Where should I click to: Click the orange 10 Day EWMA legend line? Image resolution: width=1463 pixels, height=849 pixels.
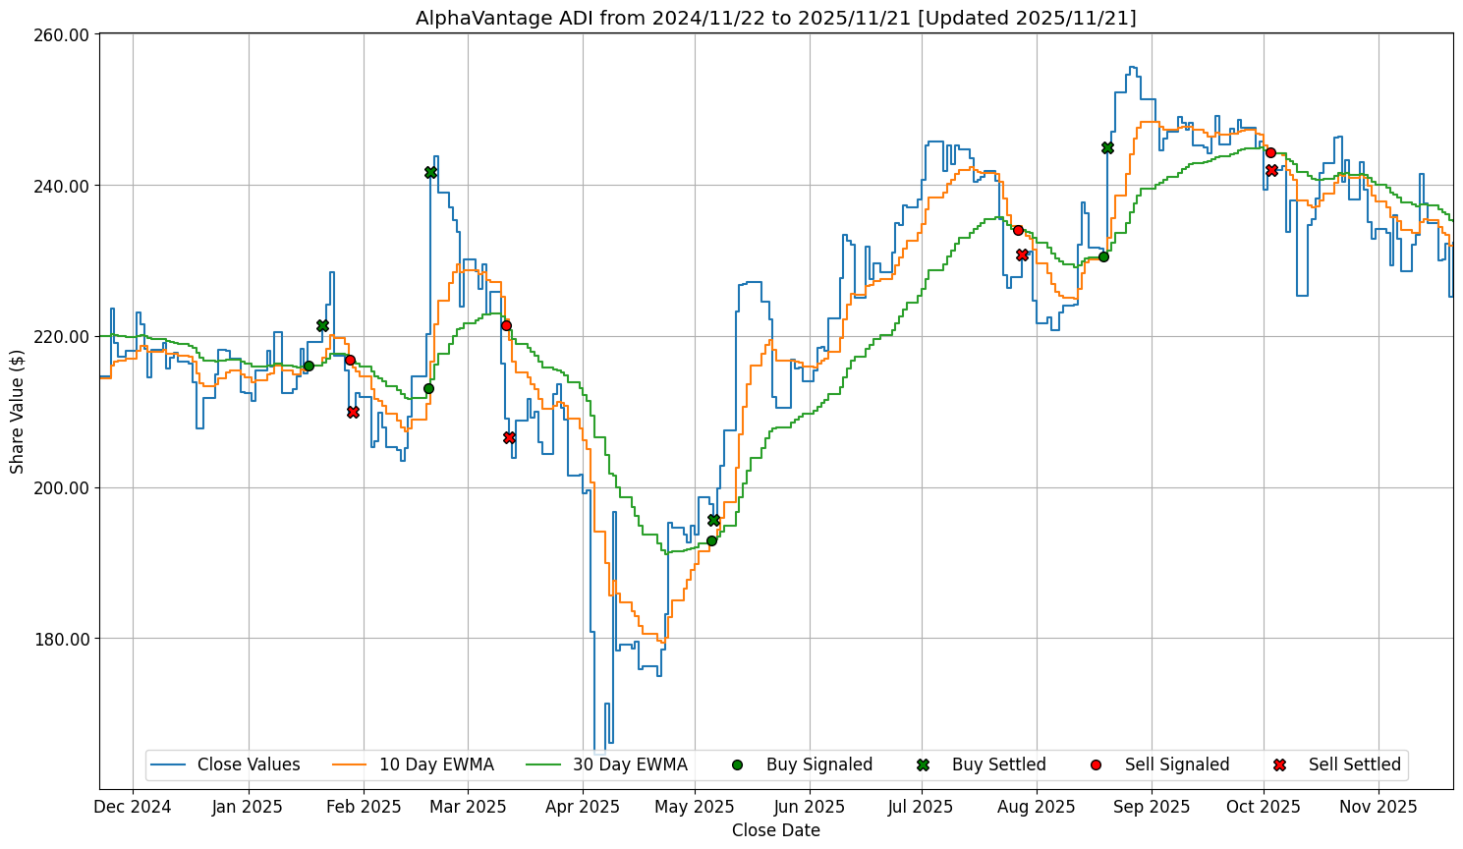351,764
